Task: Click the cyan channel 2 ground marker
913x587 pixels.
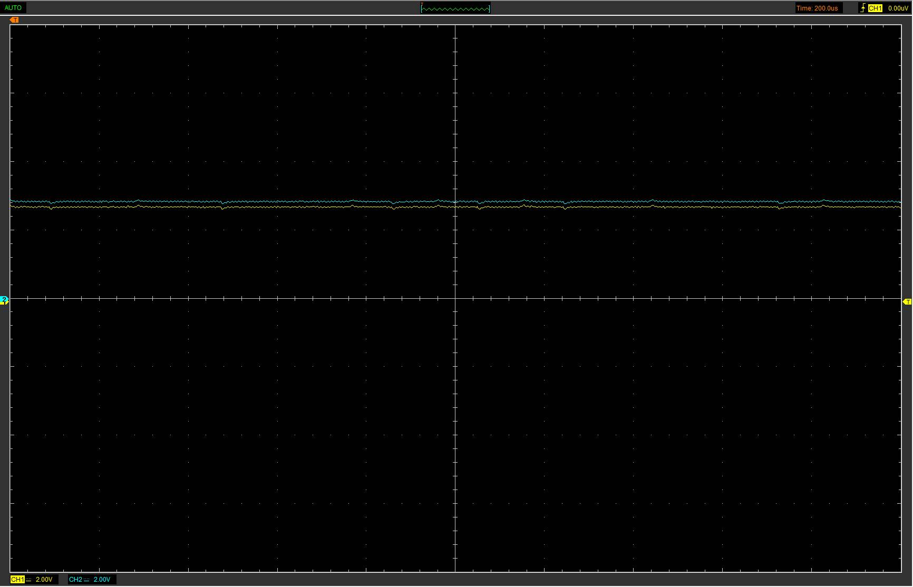Action: tap(4, 300)
